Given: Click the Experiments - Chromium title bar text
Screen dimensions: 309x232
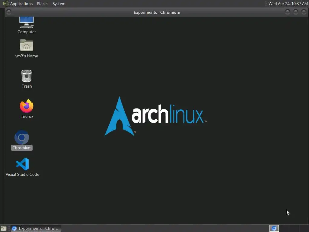Looking at the screenshot, I should (157, 12).
